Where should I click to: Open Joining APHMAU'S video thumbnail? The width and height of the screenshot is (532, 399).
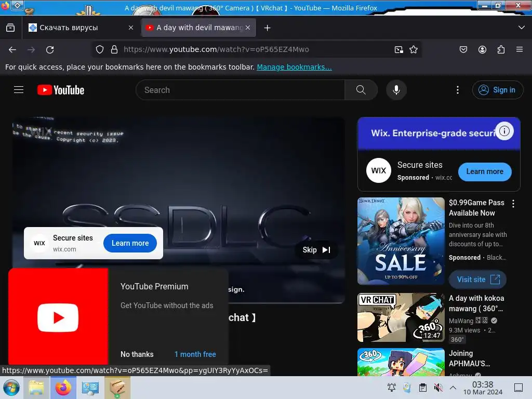pos(401,362)
